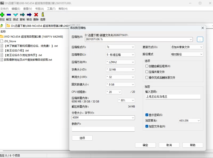Viewport: 213px width, 158px height.
Task: Click the blue Extract (解压) toolbar icon
Action: (x=9, y=15)
